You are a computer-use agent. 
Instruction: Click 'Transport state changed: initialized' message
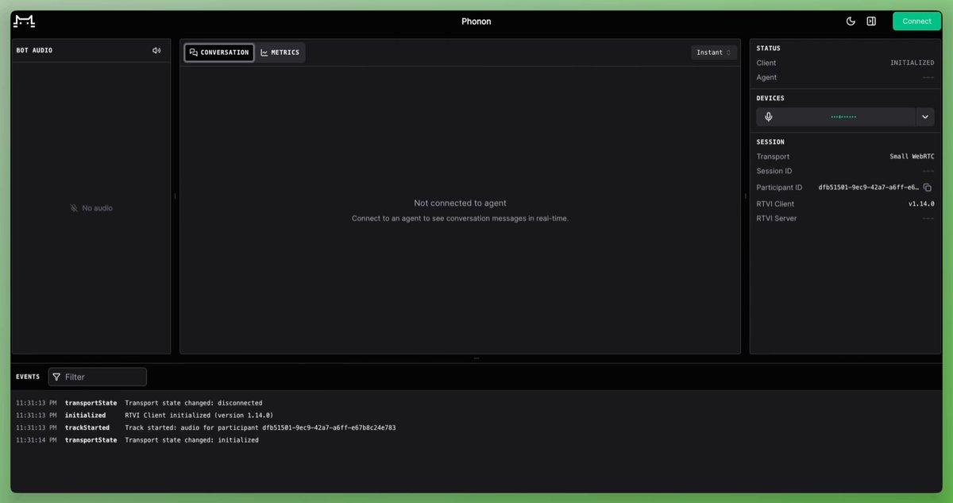coord(191,440)
